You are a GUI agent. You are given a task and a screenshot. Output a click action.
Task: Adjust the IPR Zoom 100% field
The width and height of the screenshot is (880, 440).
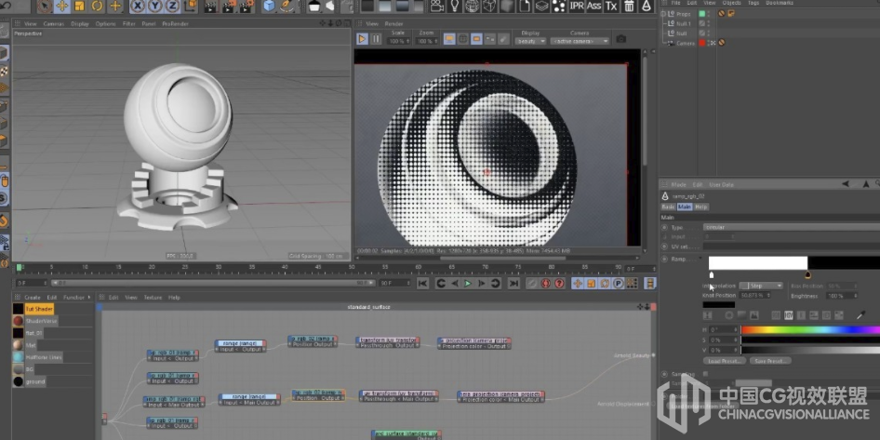(x=427, y=41)
